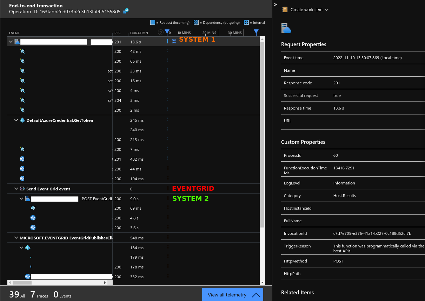
Task: Open the Create work item dropdown
Action: 327,9
